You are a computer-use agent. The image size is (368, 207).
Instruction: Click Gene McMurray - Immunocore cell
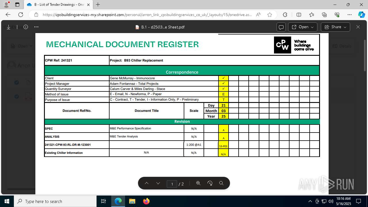coord(164,78)
